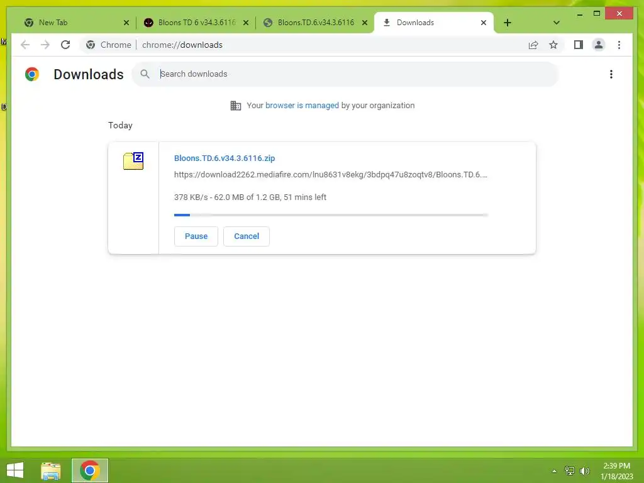Open Chrome's three-dot main menu
644x483 pixels.
point(619,45)
